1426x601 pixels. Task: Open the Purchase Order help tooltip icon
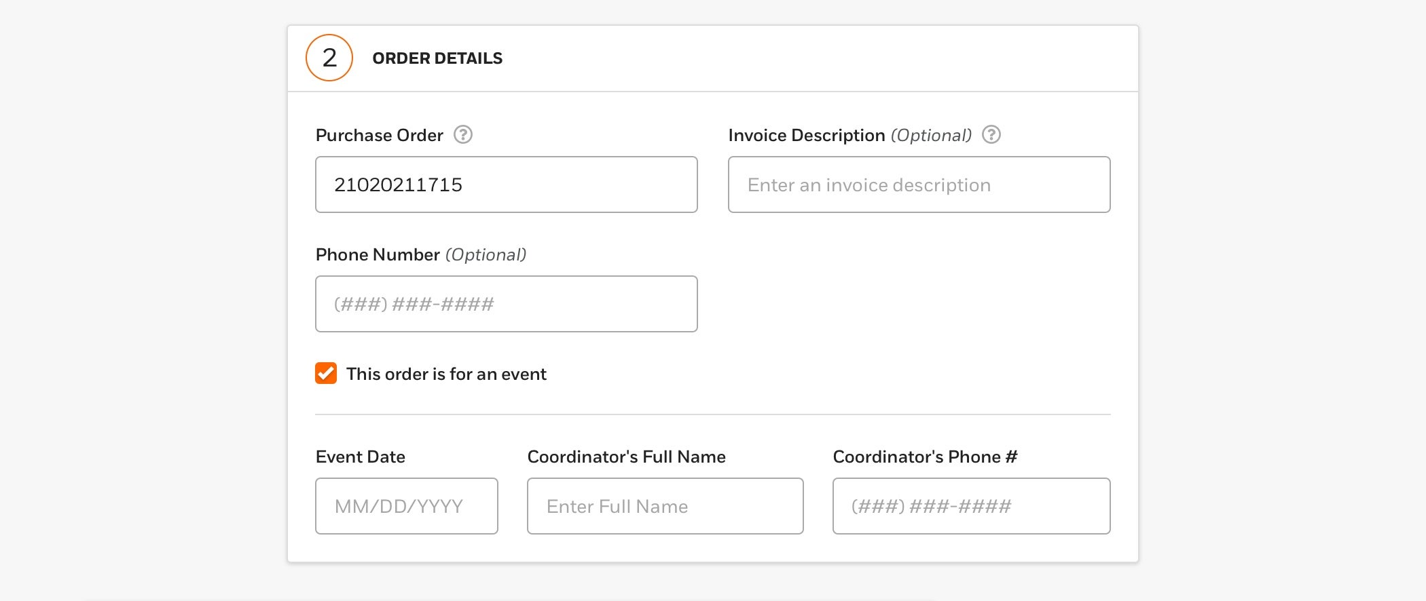[463, 135]
